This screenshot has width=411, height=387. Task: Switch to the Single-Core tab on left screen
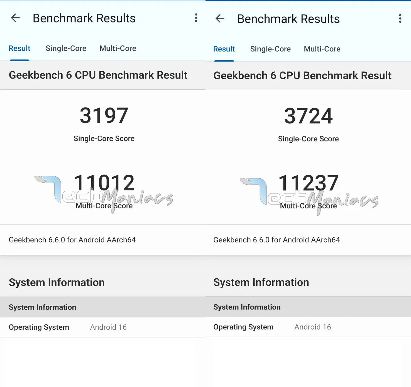click(66, 48)
